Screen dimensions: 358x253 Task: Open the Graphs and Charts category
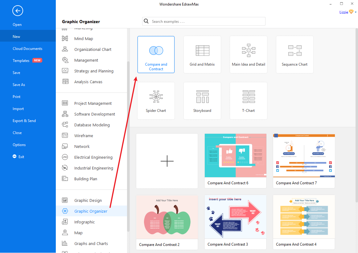pos(91,243)
